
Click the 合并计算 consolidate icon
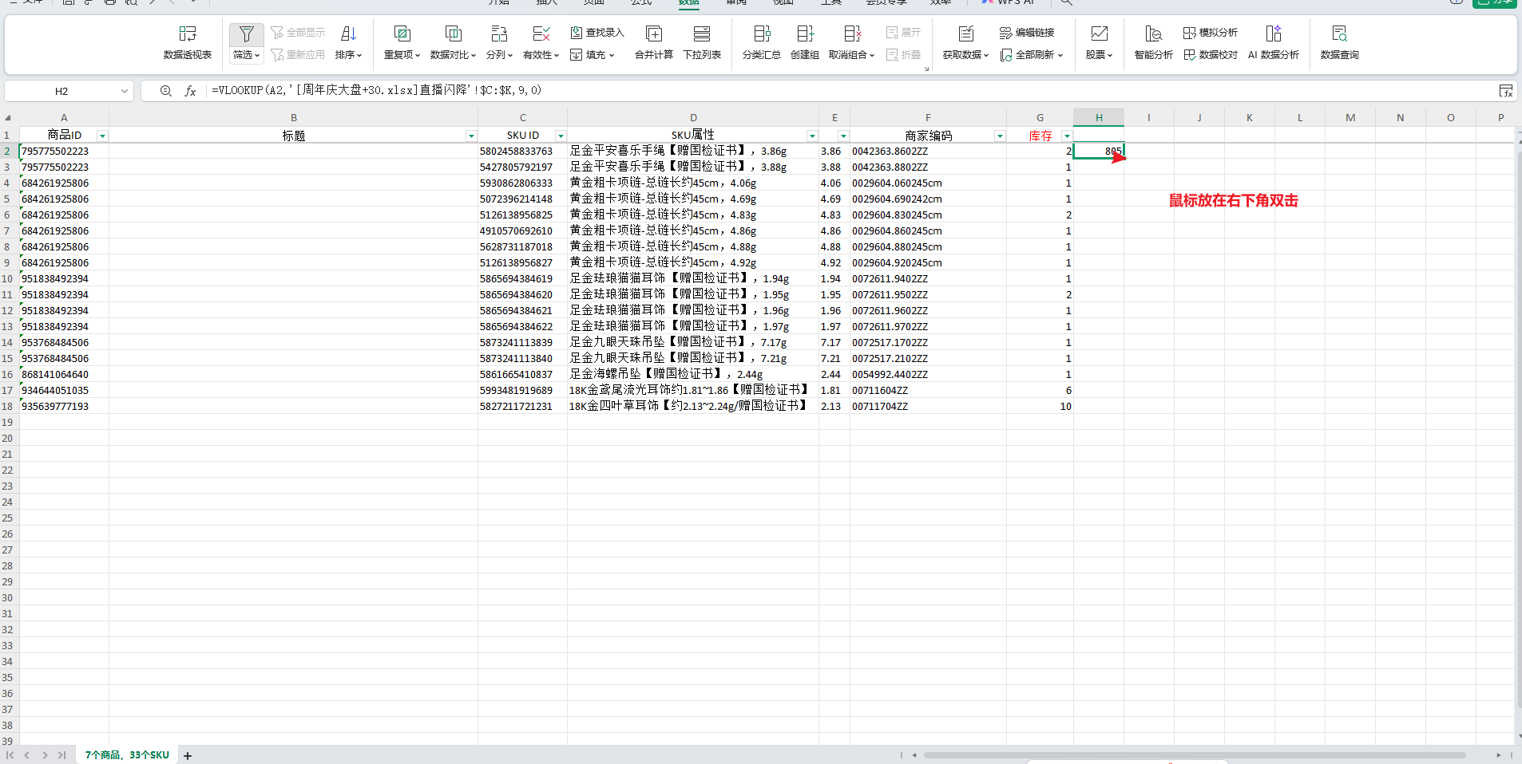tap(653, 41)
